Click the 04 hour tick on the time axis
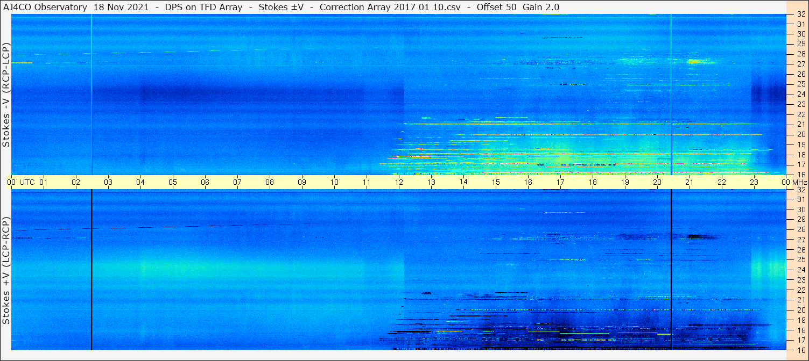 [x=140, y=182]
